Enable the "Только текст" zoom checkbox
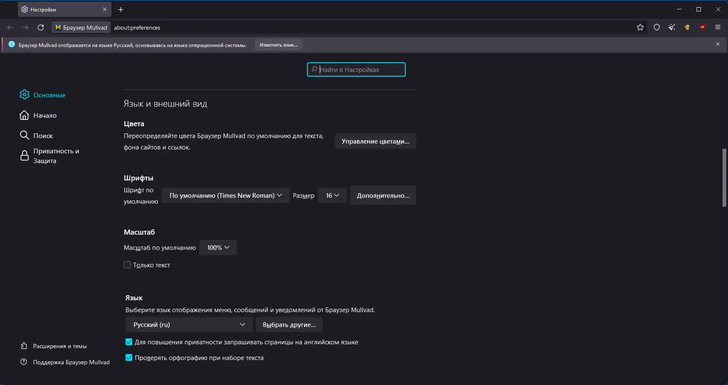The width and height of the screenshot is (728, 385). (127, 265)
